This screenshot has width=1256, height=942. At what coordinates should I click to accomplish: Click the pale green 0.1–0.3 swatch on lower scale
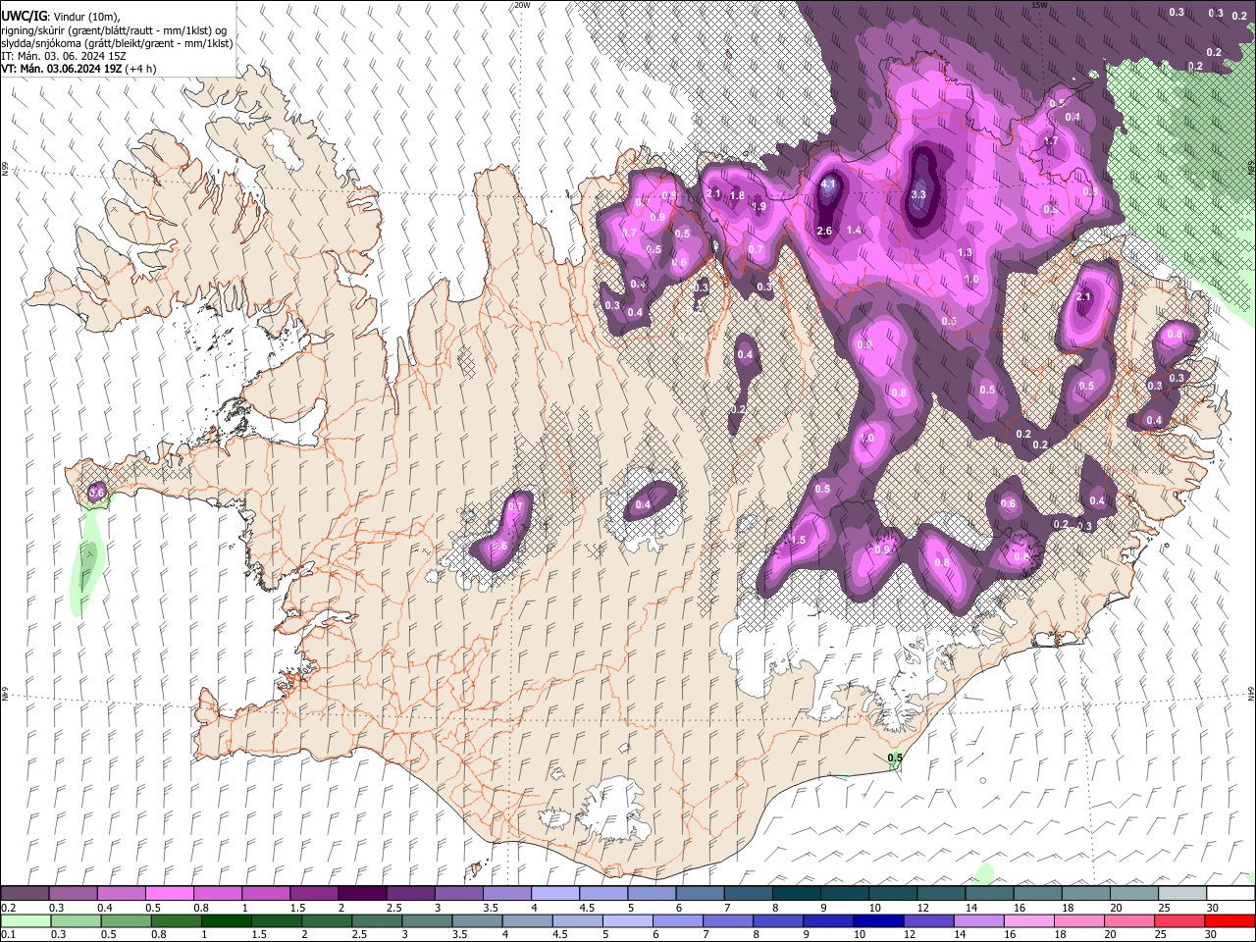[25, 920]
